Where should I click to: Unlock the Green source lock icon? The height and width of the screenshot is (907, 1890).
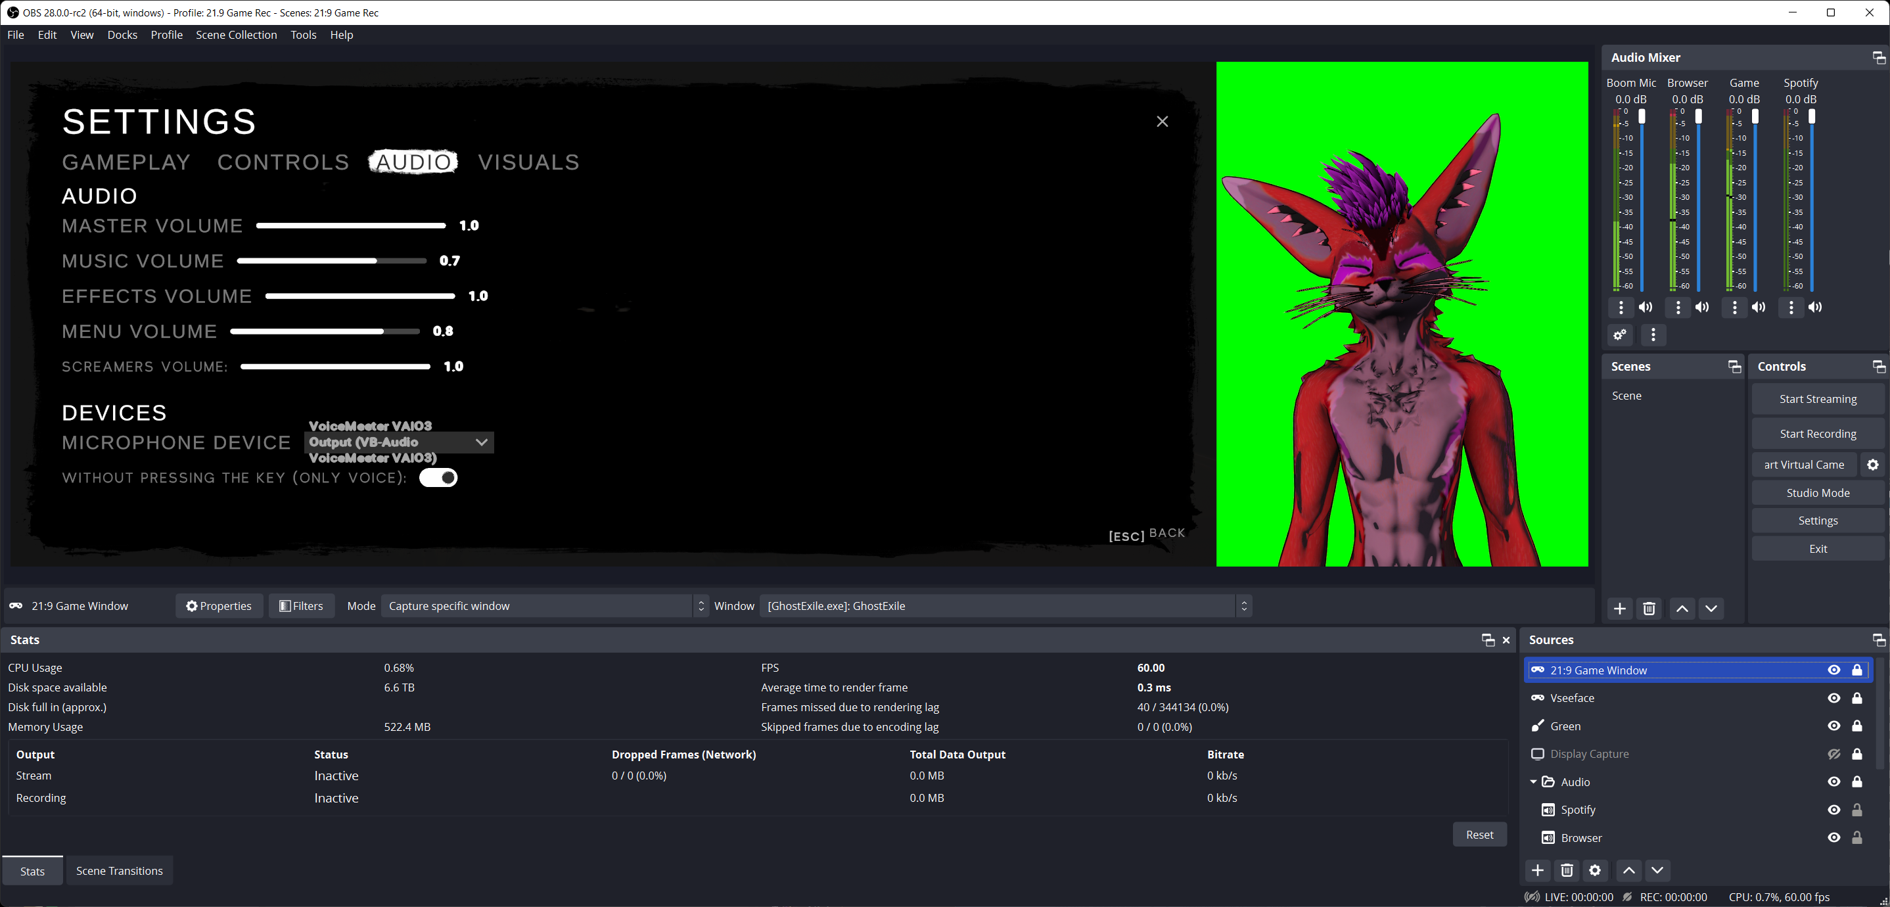pyautogui.click(x=1856, y=726)
